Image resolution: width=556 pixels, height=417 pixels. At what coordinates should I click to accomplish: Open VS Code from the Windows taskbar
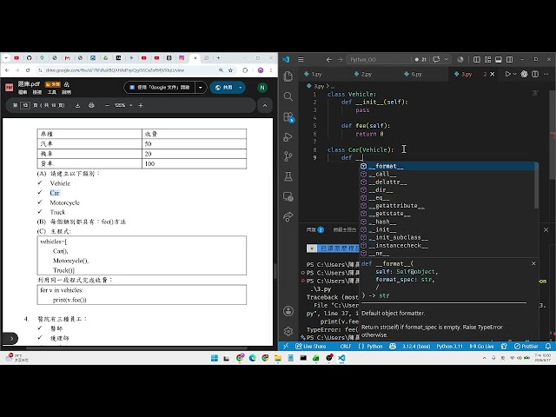pyautogui.click(x=341, y=358)
